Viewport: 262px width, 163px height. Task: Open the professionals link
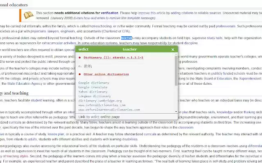tap(226, 26)
